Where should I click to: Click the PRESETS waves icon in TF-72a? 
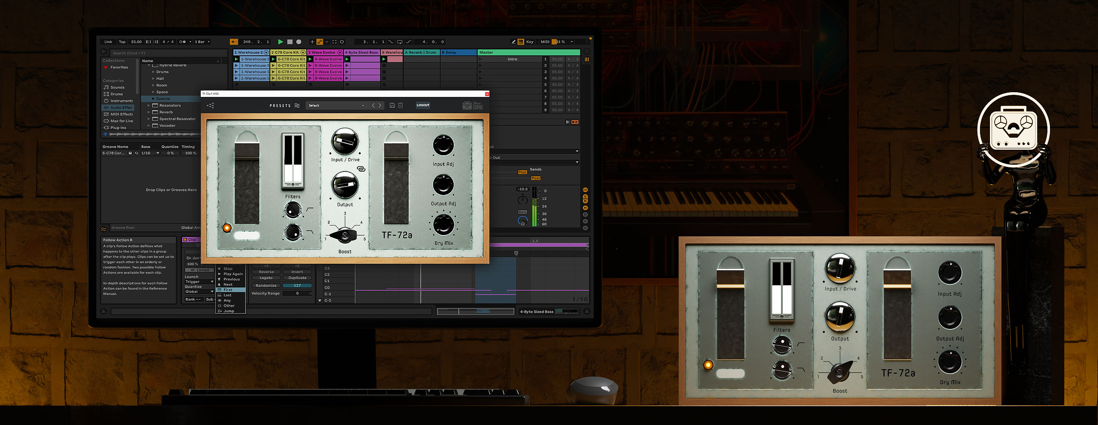(297, 105)
